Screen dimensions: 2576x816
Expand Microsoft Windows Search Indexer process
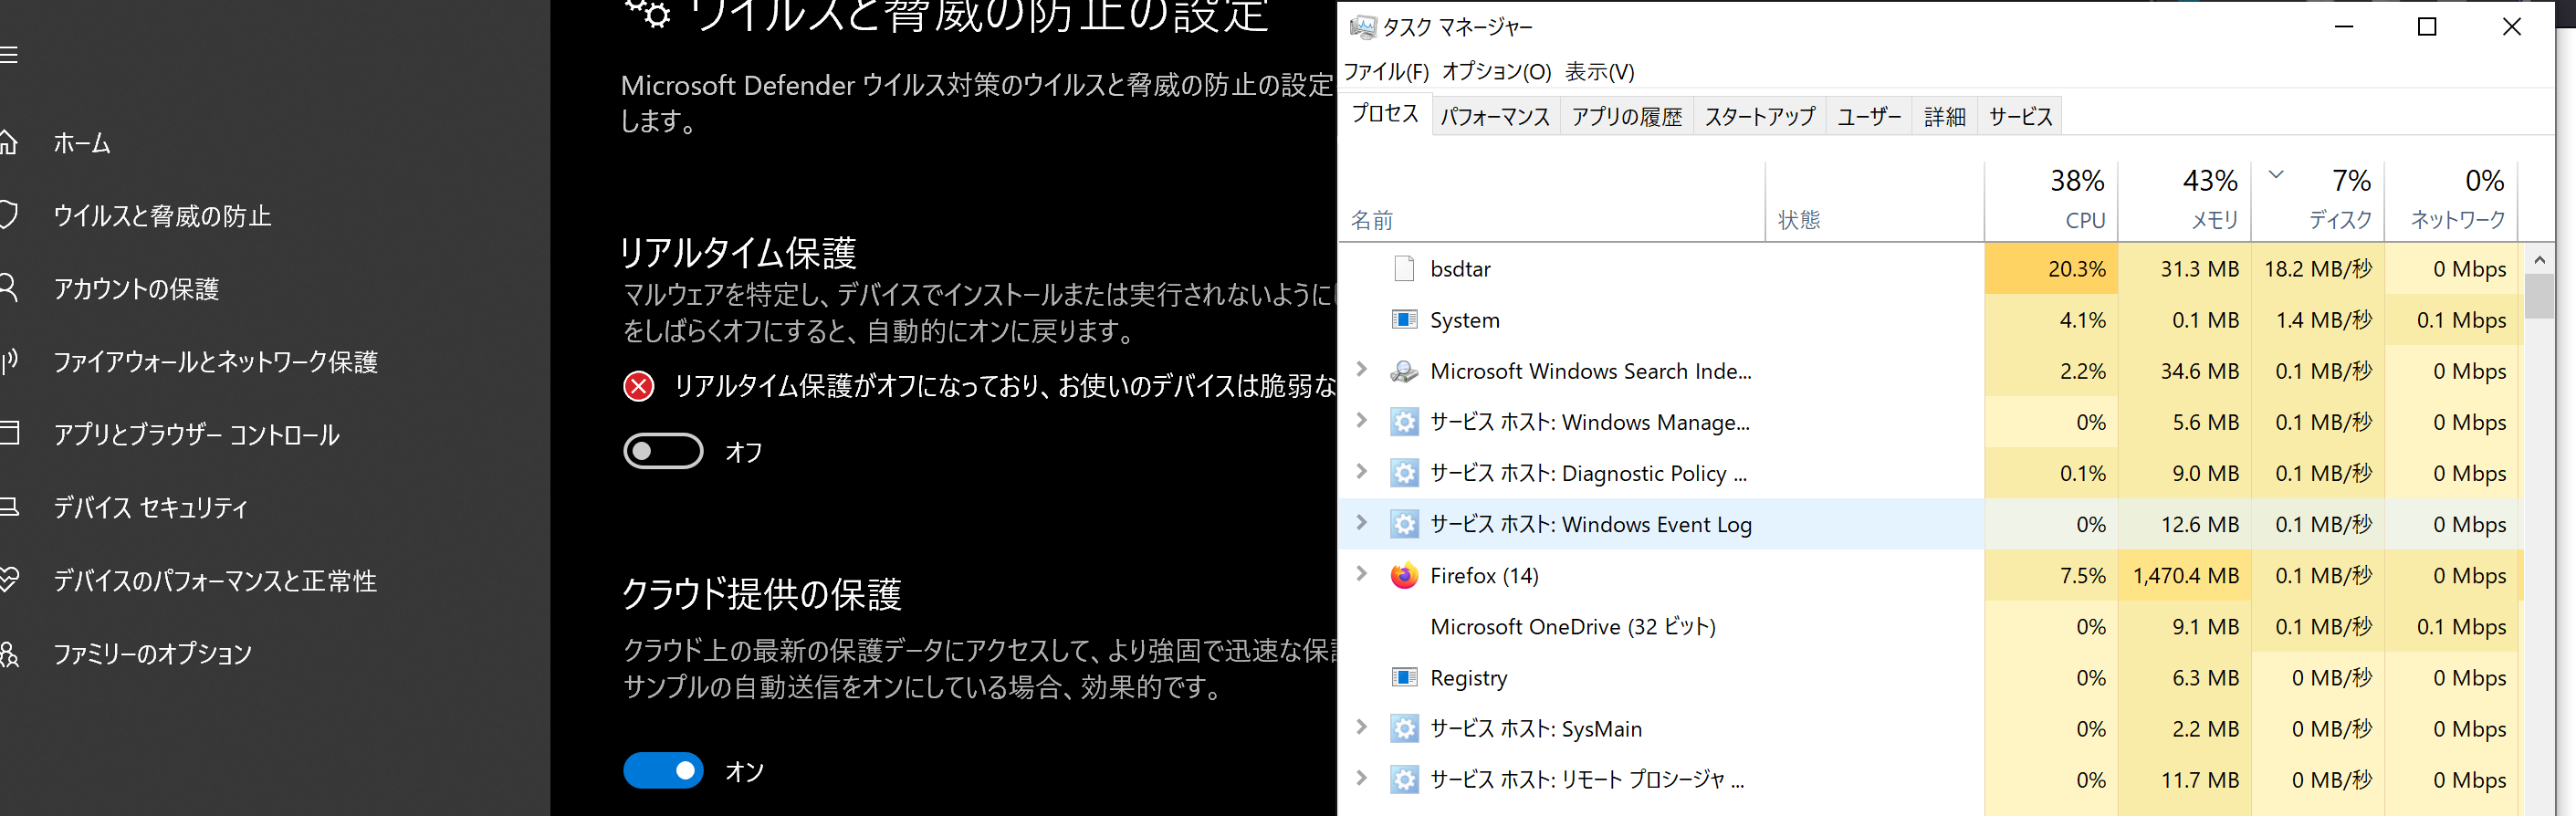coord(1361,369)
